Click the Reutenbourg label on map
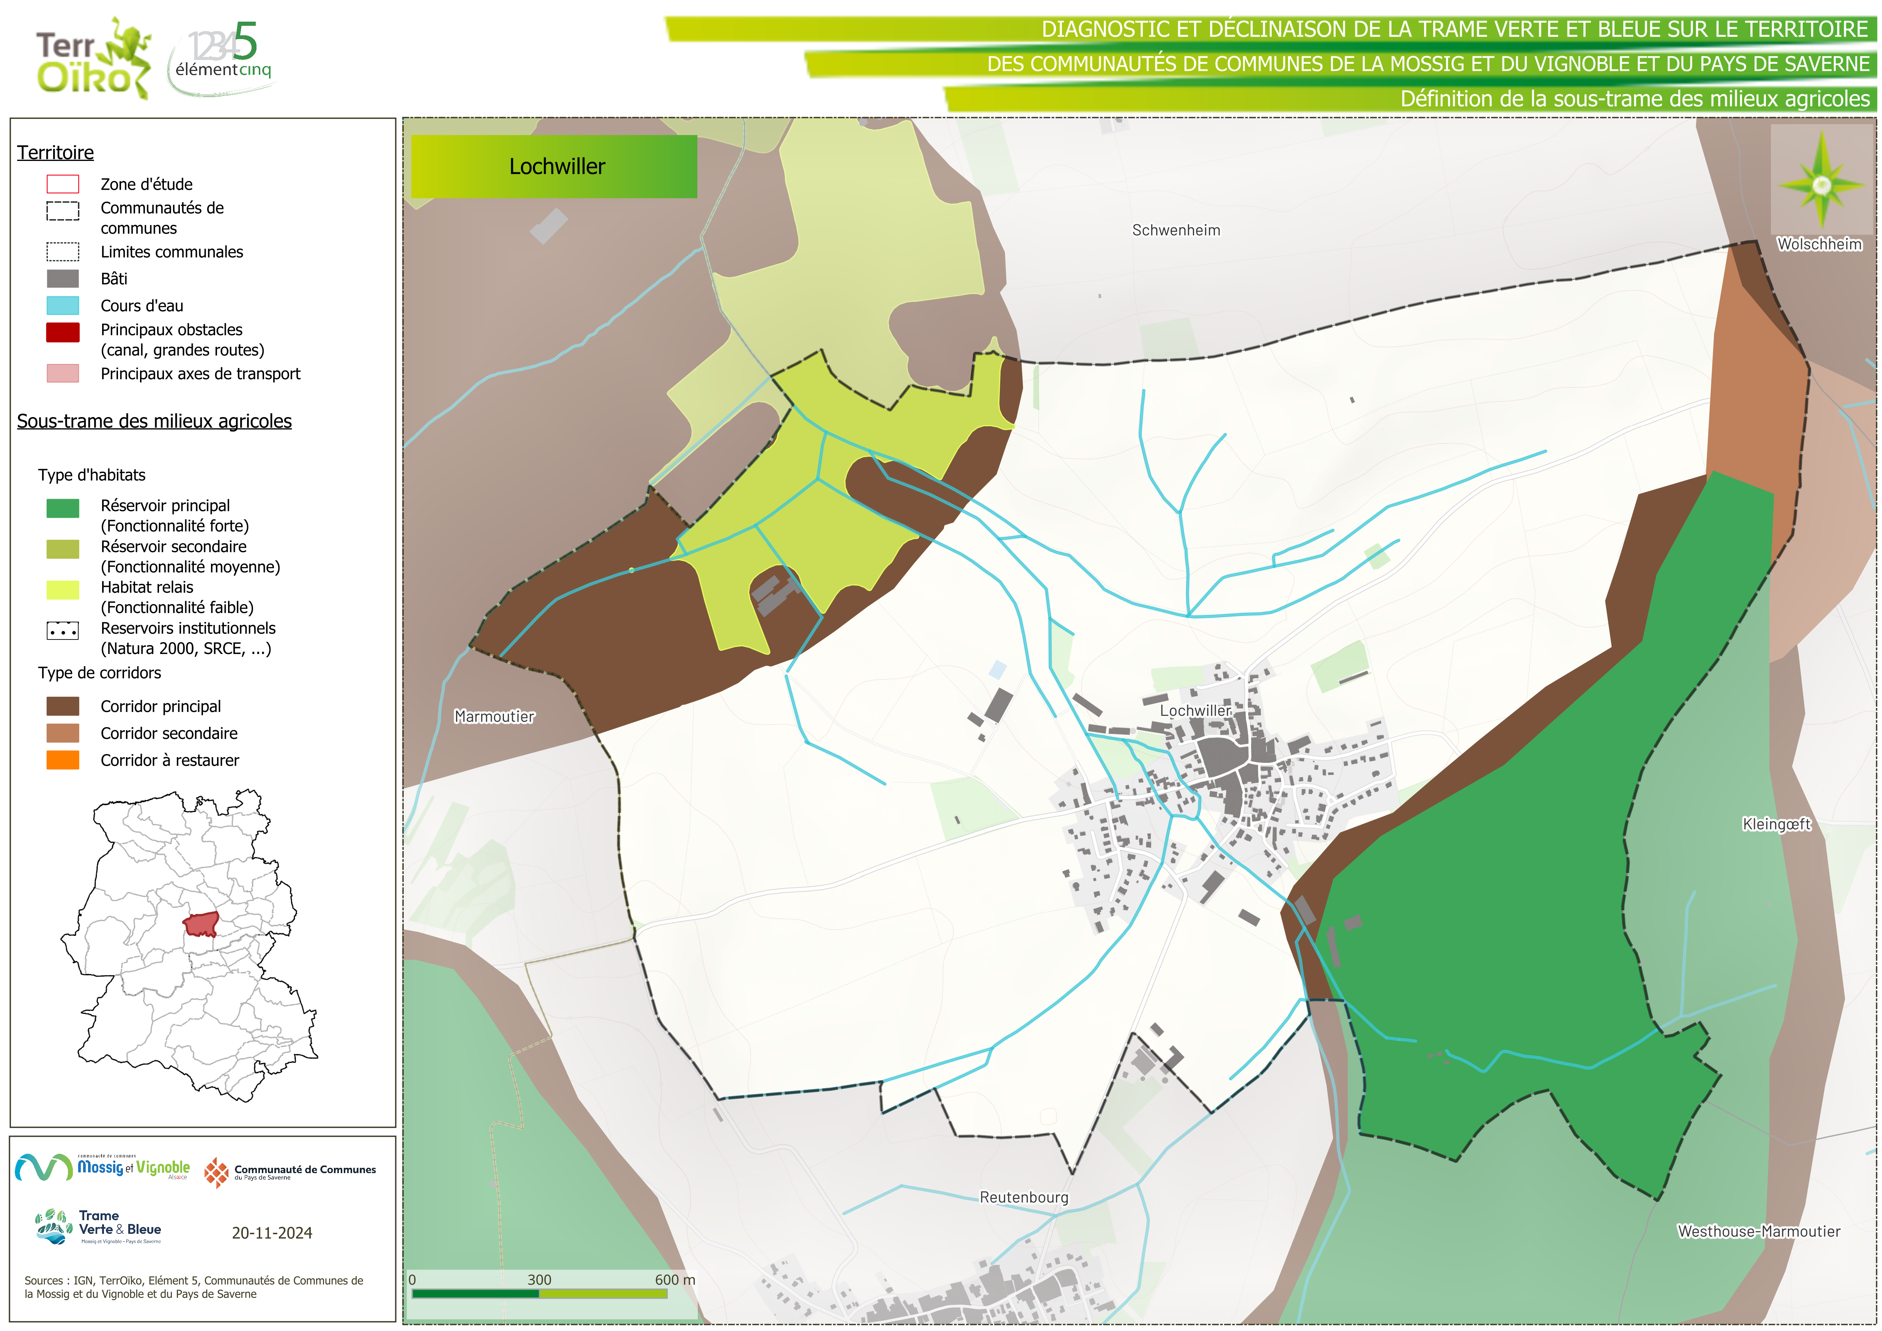 pyautogui.click(x=1024, y=1197)
